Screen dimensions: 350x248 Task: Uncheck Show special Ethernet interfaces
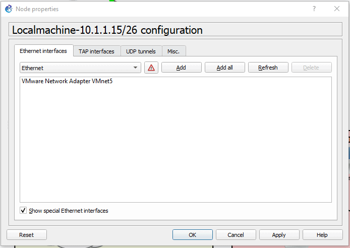pyautogui.click(x=23, y=210)
